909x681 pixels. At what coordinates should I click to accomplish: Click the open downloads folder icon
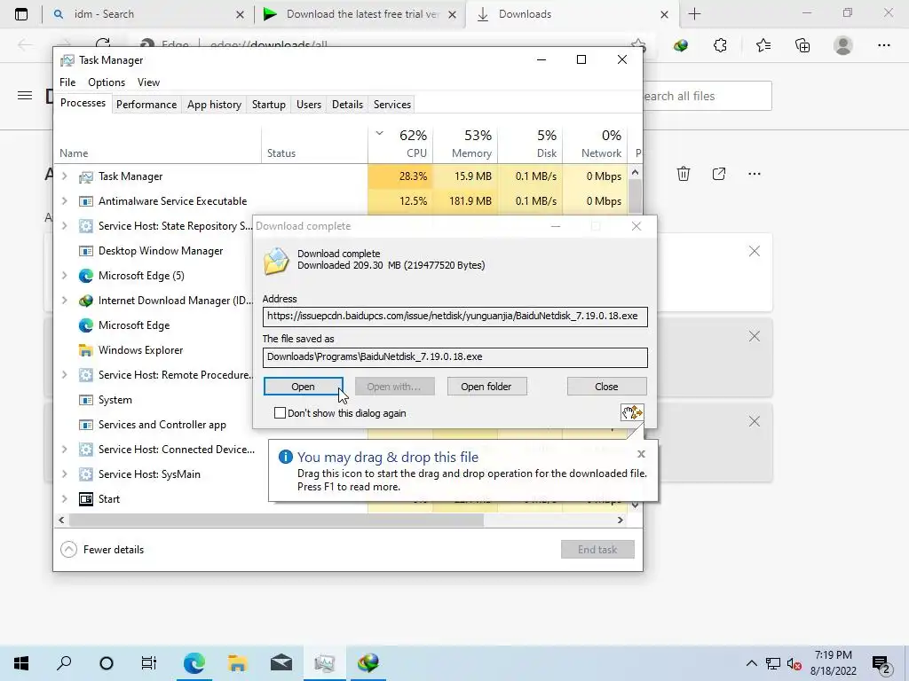click(x=719, y=174)
